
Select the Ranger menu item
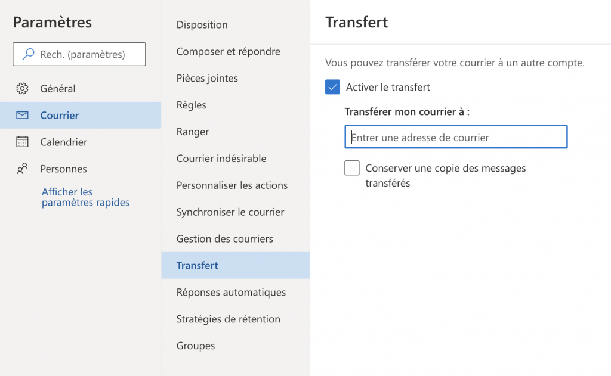[x=193, y=132]
